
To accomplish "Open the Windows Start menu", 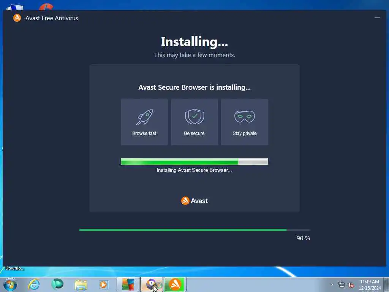I will [x=10, y=284].
